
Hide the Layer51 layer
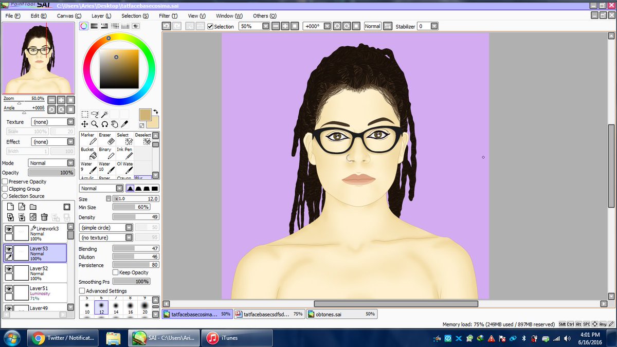pos(9,289)
